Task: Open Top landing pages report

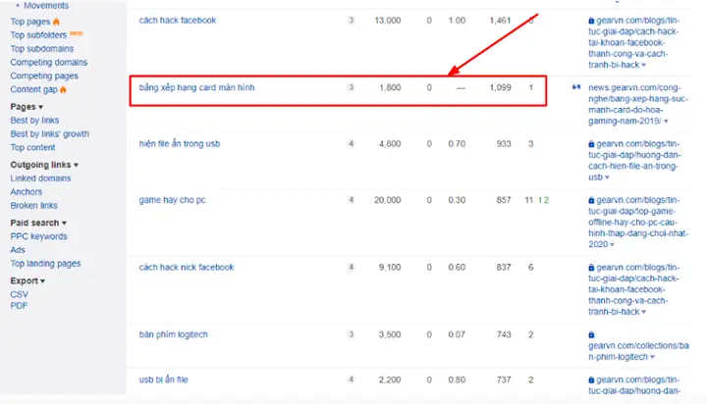Action: (x=45, y=264)
